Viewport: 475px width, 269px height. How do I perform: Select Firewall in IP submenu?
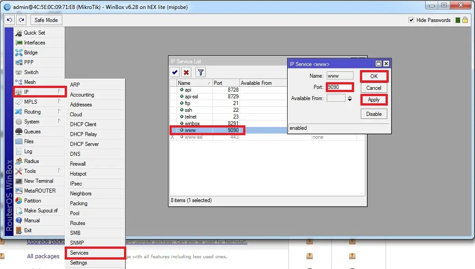[95, 164]
